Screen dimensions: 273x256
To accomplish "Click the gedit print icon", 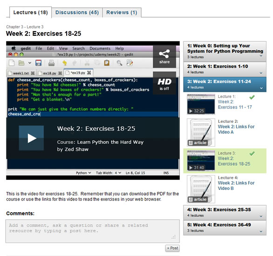I will point(51,63).
